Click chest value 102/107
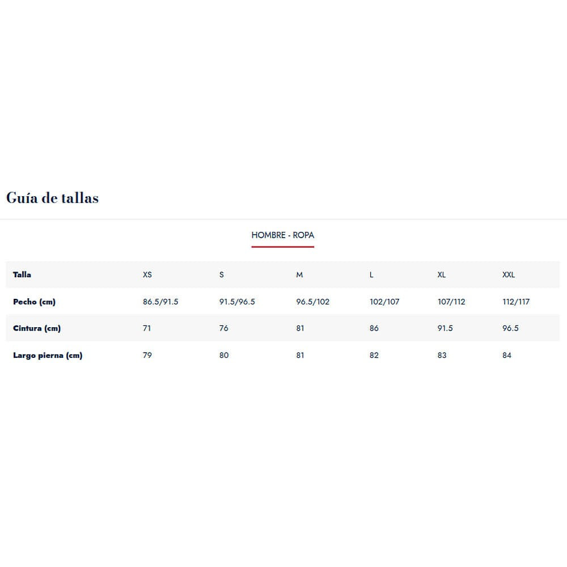This screenshot has width=567, height=567. pyautogui.click(x=384, y=302)
